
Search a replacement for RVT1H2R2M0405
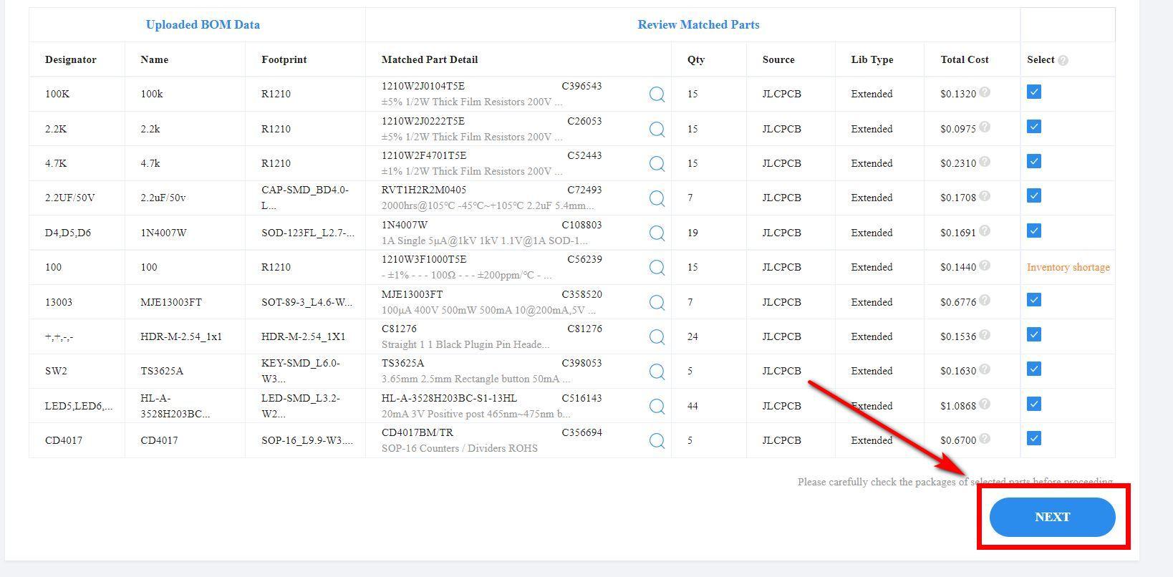[x=657, y=198]
